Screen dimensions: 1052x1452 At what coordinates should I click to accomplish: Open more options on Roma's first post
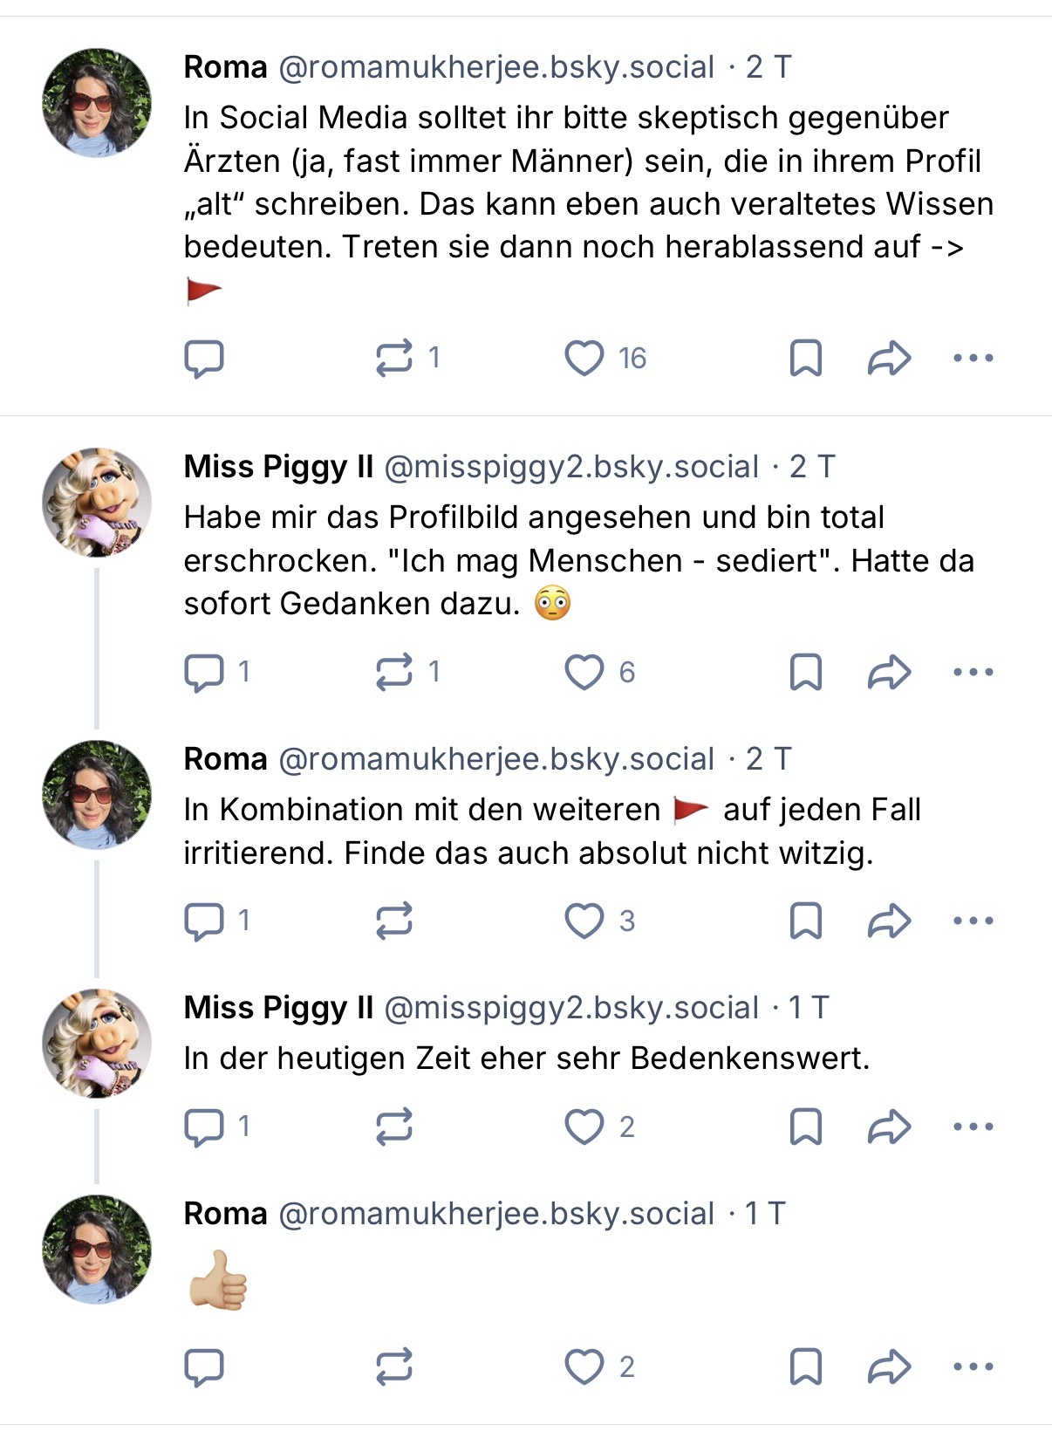click(x=973, y=359)
